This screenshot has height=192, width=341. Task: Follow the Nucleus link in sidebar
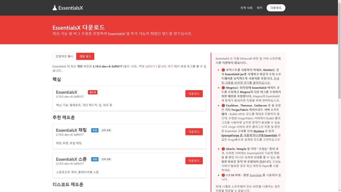pos(259,131)
